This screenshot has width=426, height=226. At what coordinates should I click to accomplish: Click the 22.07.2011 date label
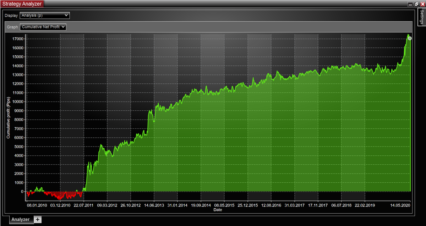[84, 205]
